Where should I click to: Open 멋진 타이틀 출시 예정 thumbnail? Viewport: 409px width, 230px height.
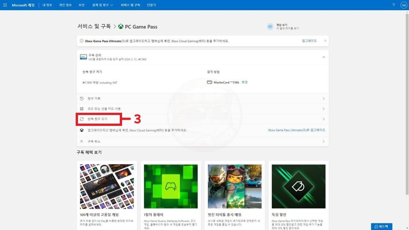234,187
